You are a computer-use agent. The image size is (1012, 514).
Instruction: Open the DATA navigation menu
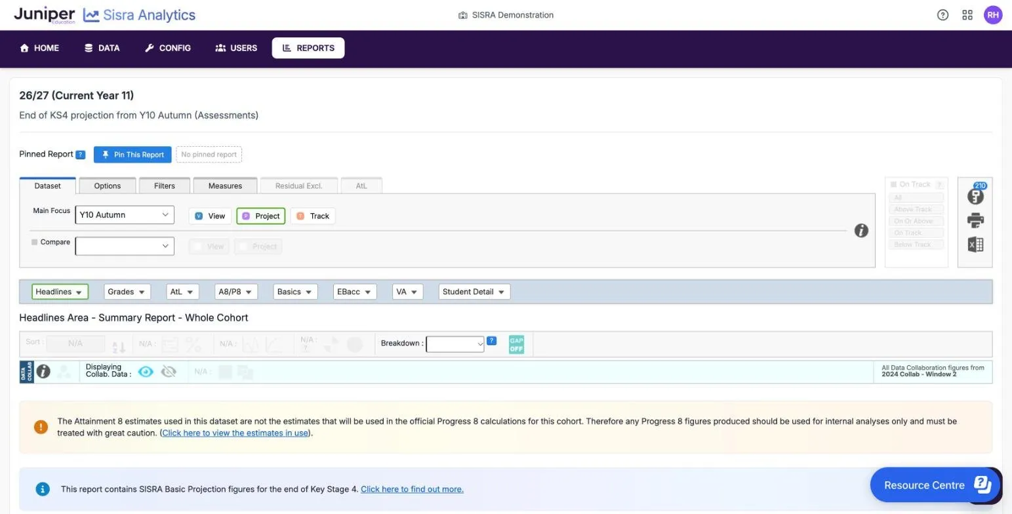click(102, 48)
